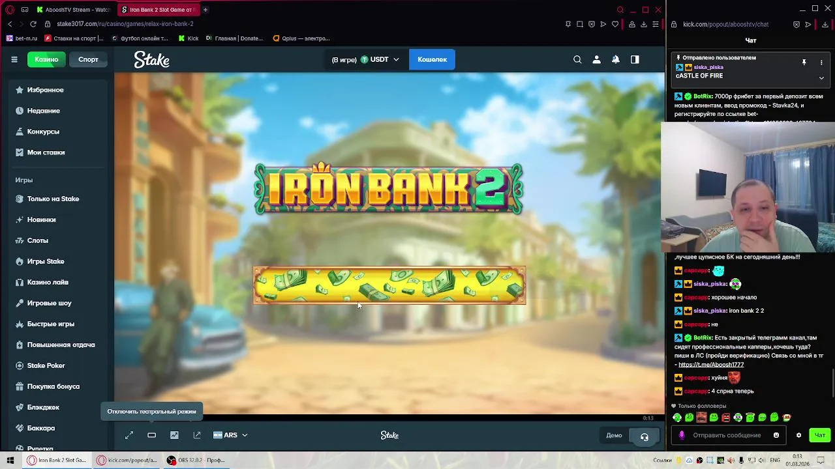Open a new browser tab with plus
The height and width of the screenshot is (469, 835).
[x=205, y=10]
